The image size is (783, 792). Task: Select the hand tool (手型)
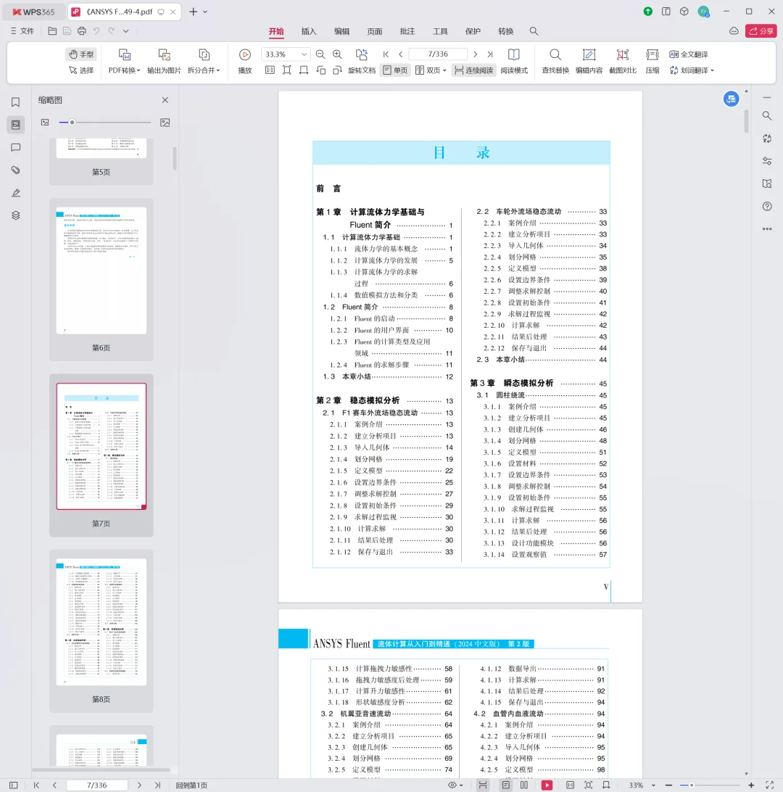pyautogui.click(x=81, y=54)
